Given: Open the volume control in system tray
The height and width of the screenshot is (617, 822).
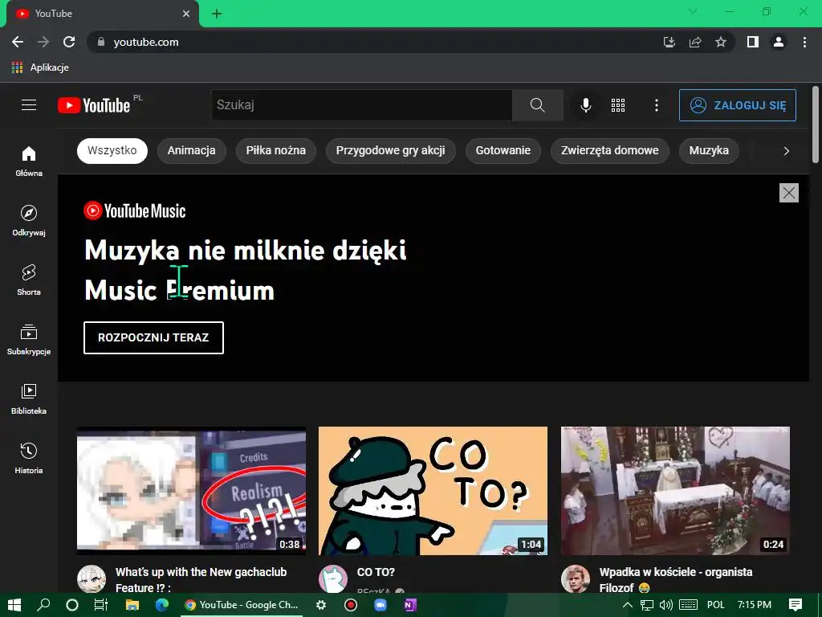Looking at the screenshot, I should pyautogui.click(x=665, y=605).
